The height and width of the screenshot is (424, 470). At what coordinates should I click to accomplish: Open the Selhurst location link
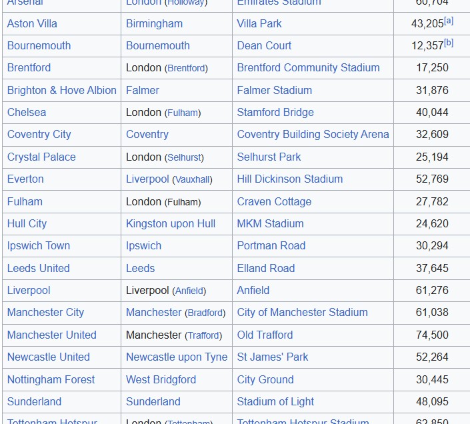click(185, 157)
